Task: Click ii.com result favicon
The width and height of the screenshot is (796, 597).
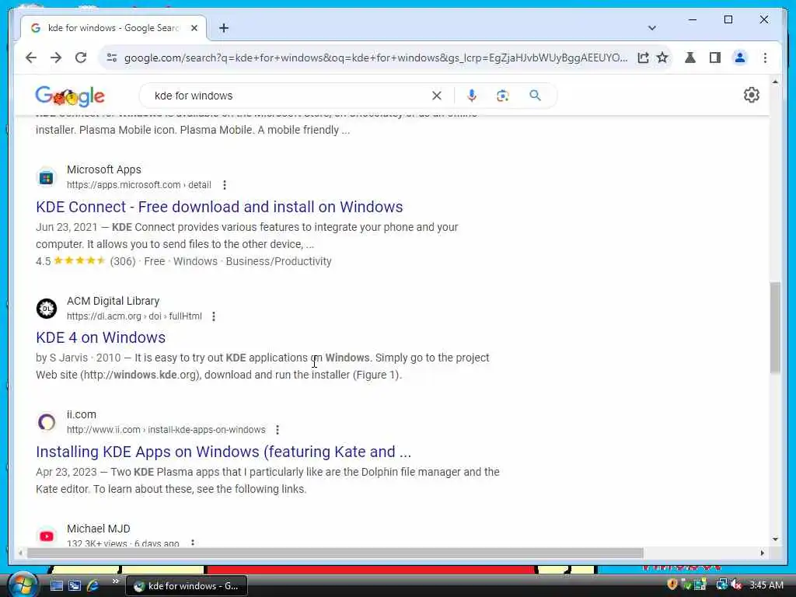Action: coord(46,422)
